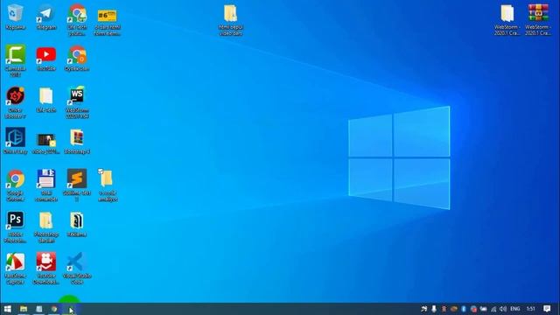Open File Explorer from the taskbar

tap(24, 309)
